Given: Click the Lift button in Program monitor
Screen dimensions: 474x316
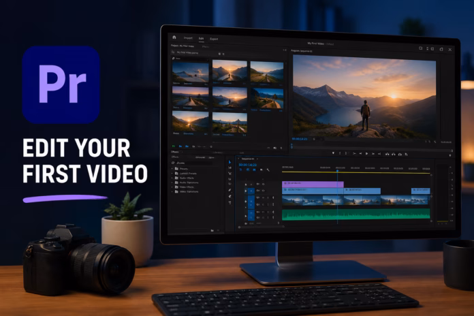Looking at the screenshot, I should 387,154.
